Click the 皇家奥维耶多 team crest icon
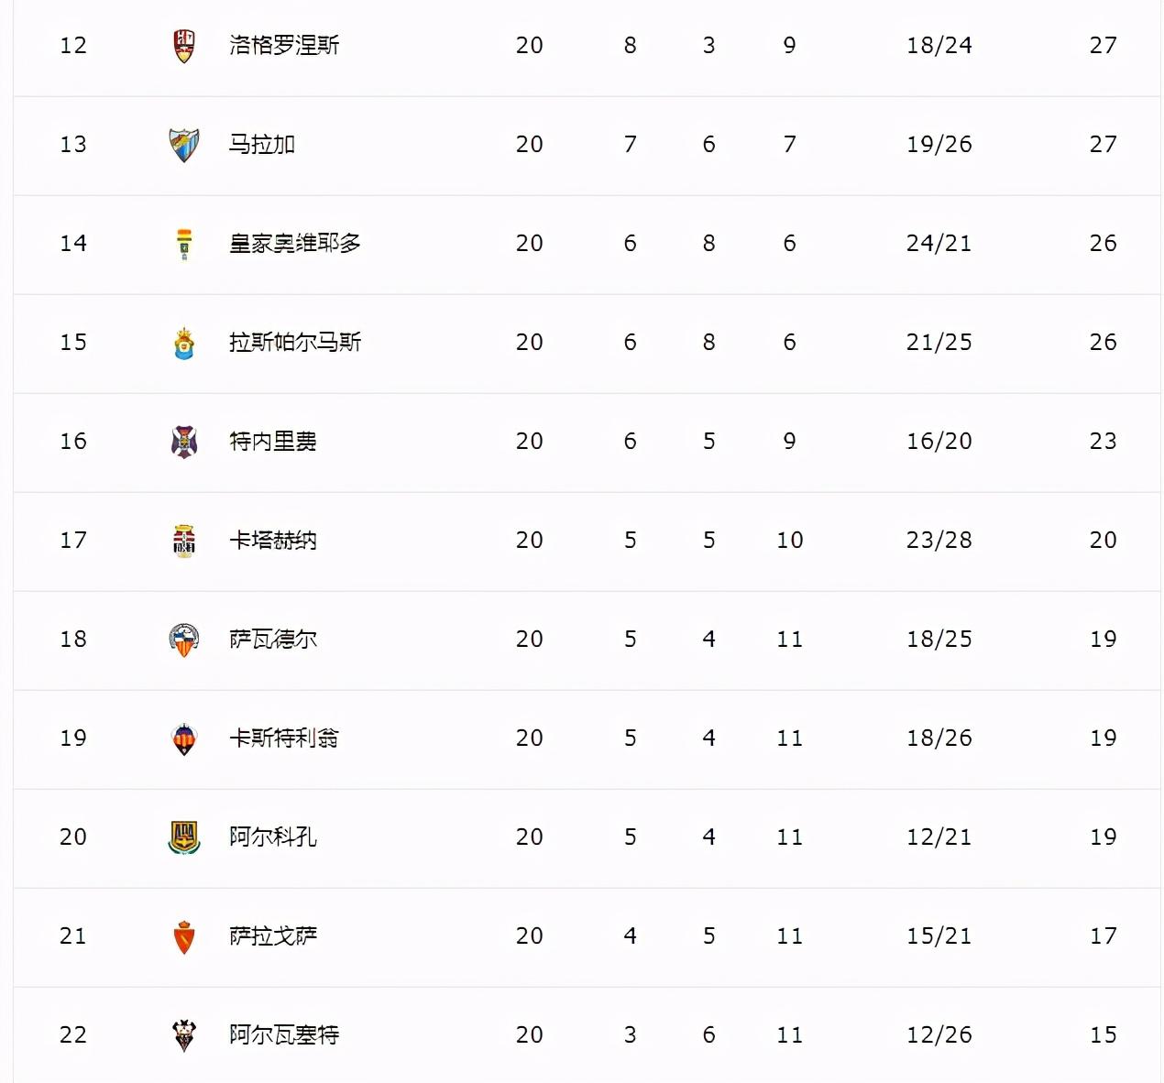This screenshot has width=1164, height=1083. (x=184, y=244)
